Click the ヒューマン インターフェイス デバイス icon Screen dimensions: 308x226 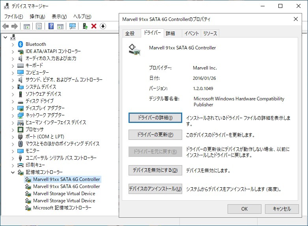pos(21,122)
